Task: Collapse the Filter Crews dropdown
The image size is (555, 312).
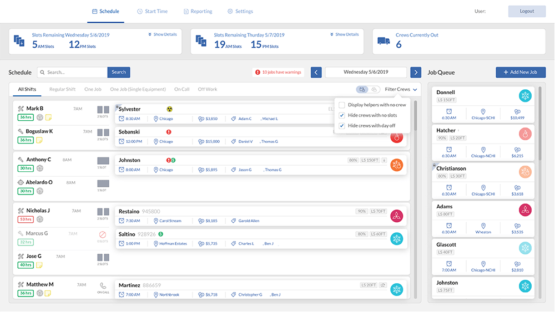Action: tap(401, 89)
